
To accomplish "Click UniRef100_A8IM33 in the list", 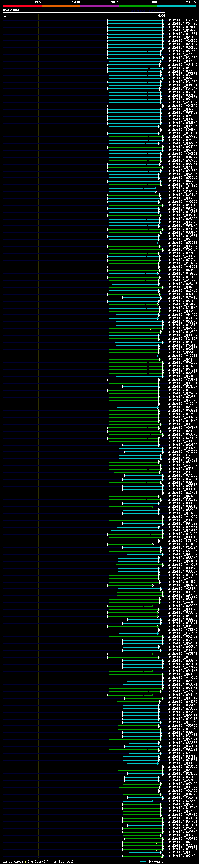I will [182, 462].
